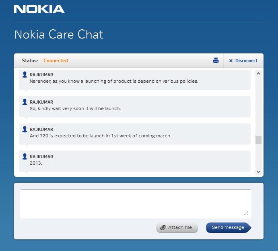Click user avatar icon on 'kindly wait' message
The image size is (278, 251).
(25, 102)
